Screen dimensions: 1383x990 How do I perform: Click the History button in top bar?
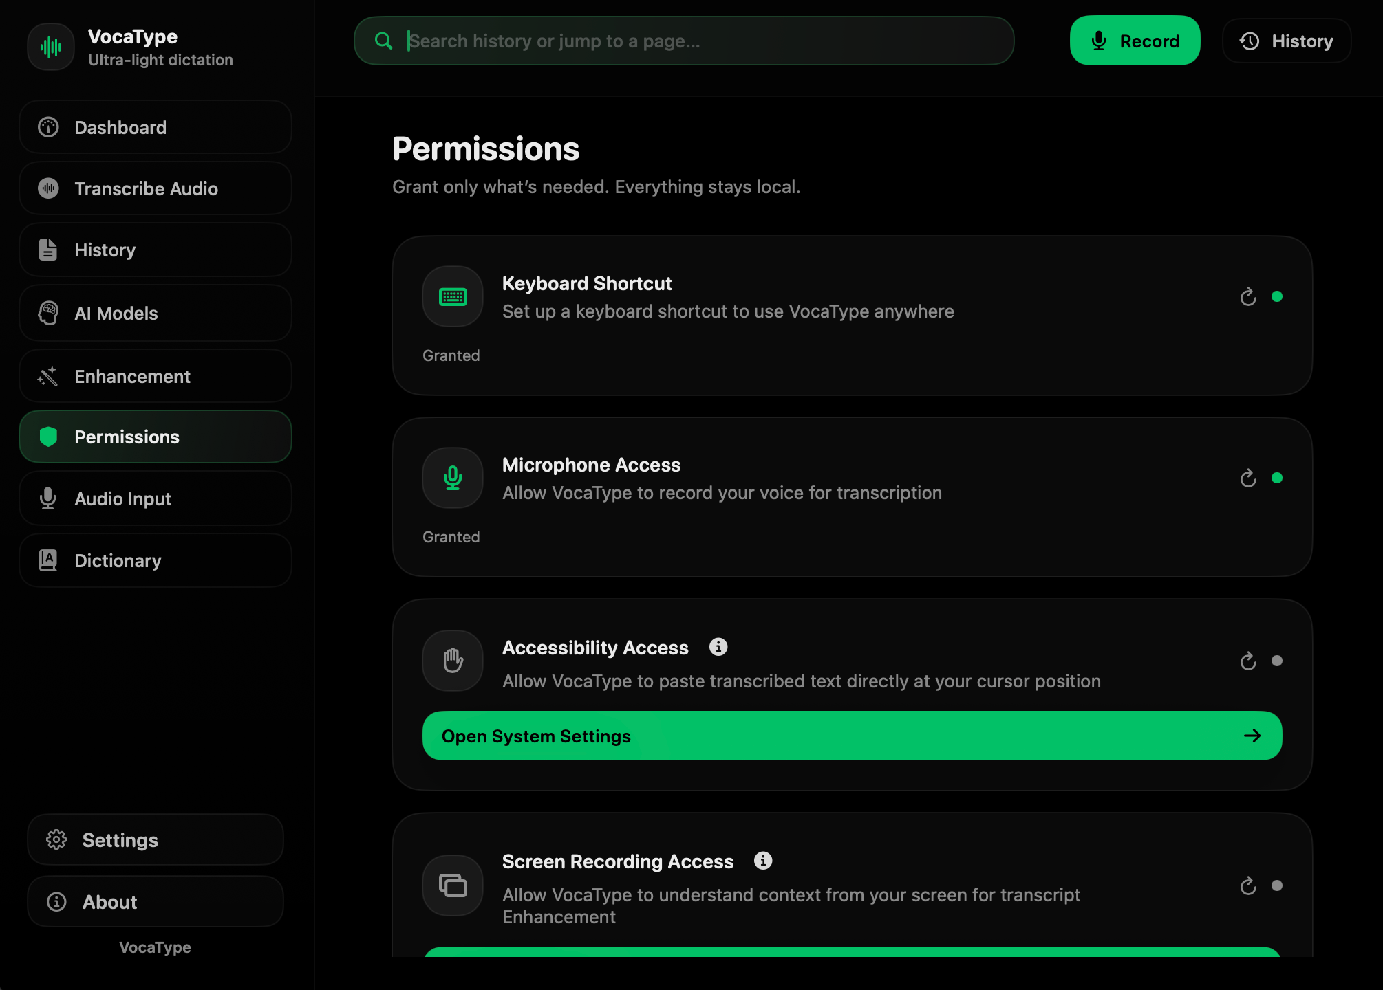[1287, 41]
